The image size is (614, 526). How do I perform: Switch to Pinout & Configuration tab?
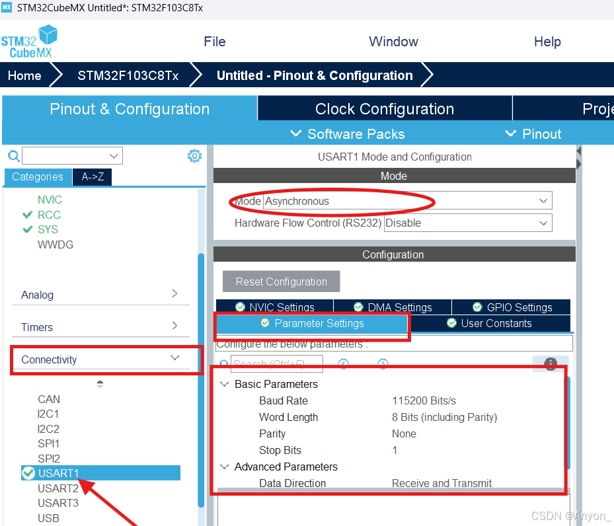130,109
